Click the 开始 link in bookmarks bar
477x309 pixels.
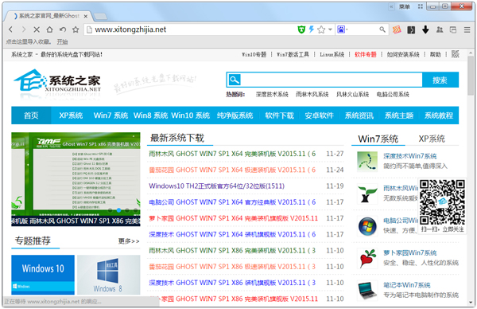[x=62, y=41]
